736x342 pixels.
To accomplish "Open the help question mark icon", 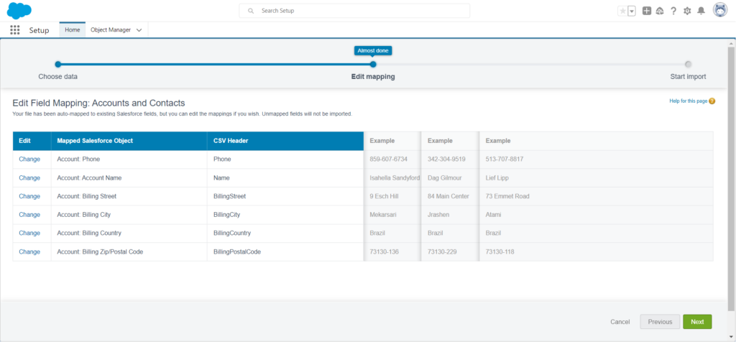I will (x=673, y=11).
